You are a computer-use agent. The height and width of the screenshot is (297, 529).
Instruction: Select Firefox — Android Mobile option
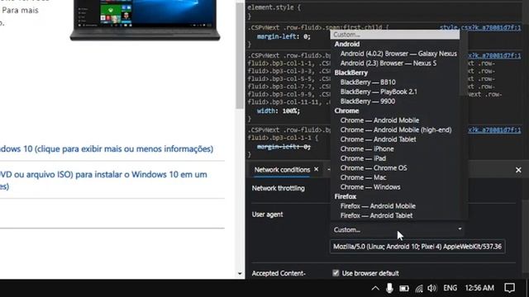tap(378, 206)
